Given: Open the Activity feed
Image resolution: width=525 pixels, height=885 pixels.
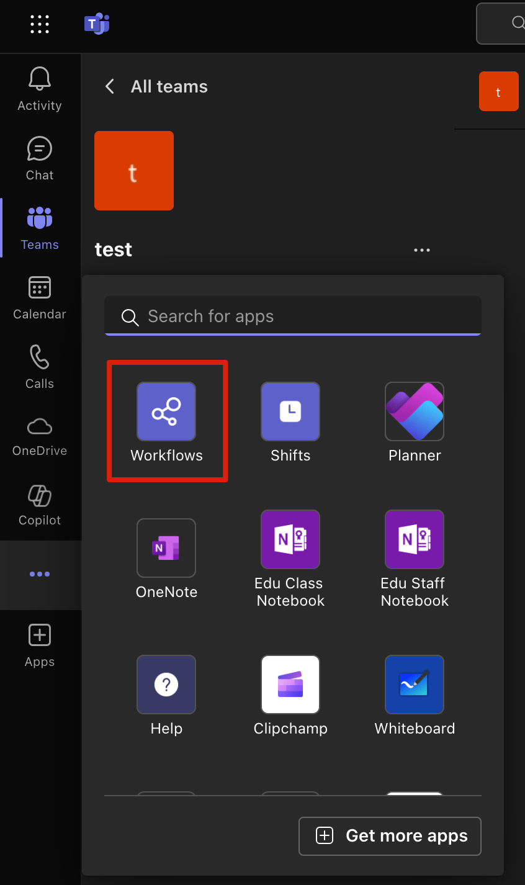Looking at the screenshot, I should (x=40, y=89).
